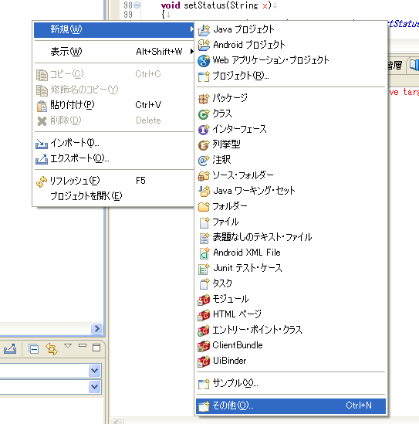Click the モジュール GWT icon
This screenshot has width=419, height=424.
pos(204,300)
